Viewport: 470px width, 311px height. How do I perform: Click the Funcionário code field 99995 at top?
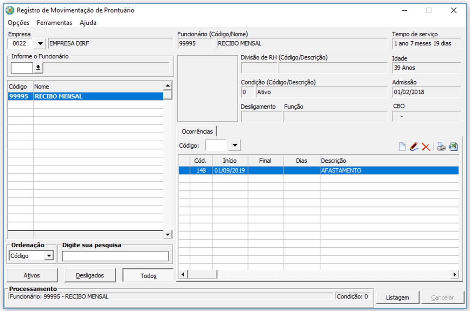(x=196, y=44)
